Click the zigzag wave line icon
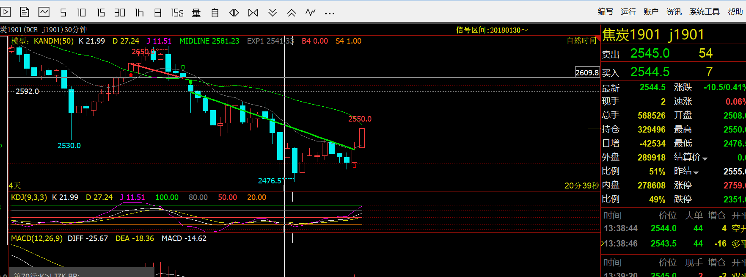This screenshot has width=746, height=277. [x=311, y=12]
